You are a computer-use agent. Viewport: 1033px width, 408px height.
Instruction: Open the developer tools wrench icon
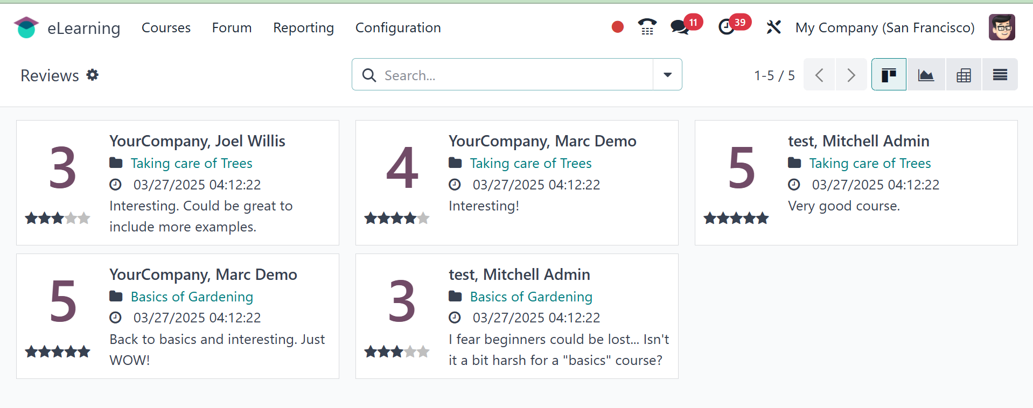pos(773,27)
